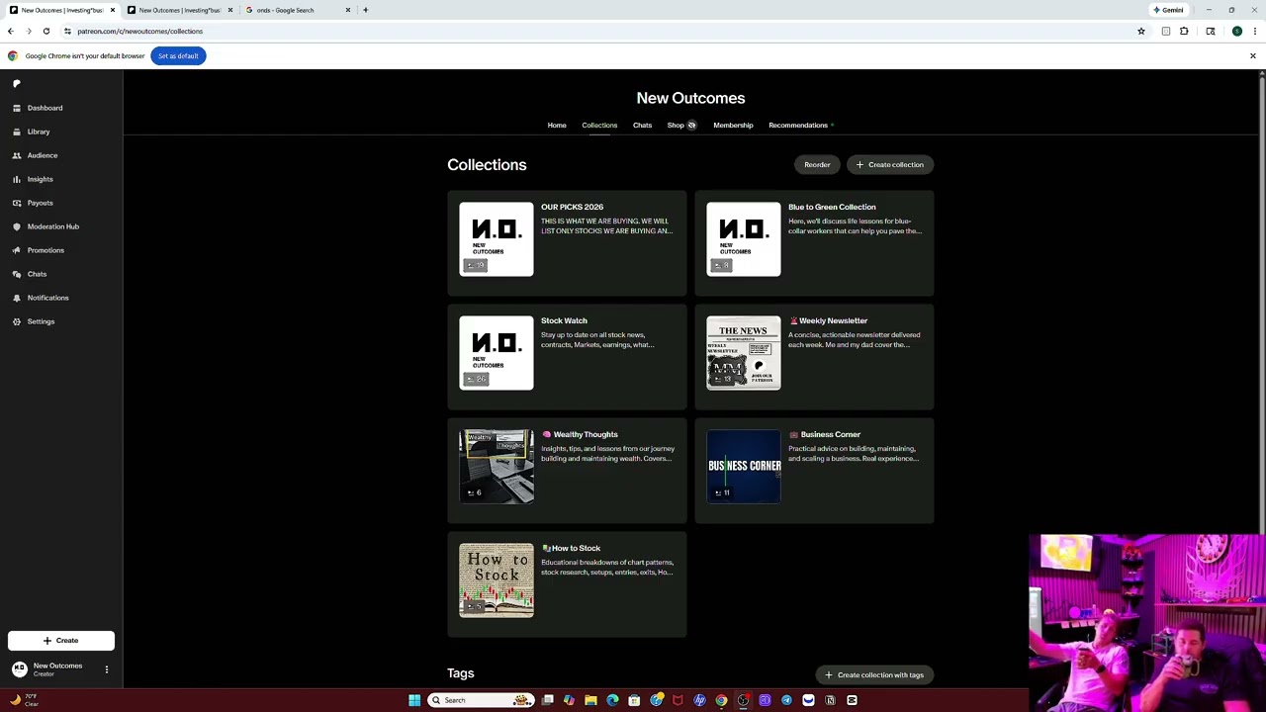
Task: Open Dashboard from the Patreon sidebar
Action: coord(45,108)
